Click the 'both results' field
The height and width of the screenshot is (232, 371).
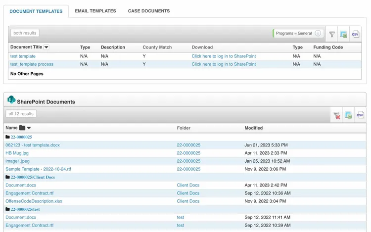coord(25,33)
